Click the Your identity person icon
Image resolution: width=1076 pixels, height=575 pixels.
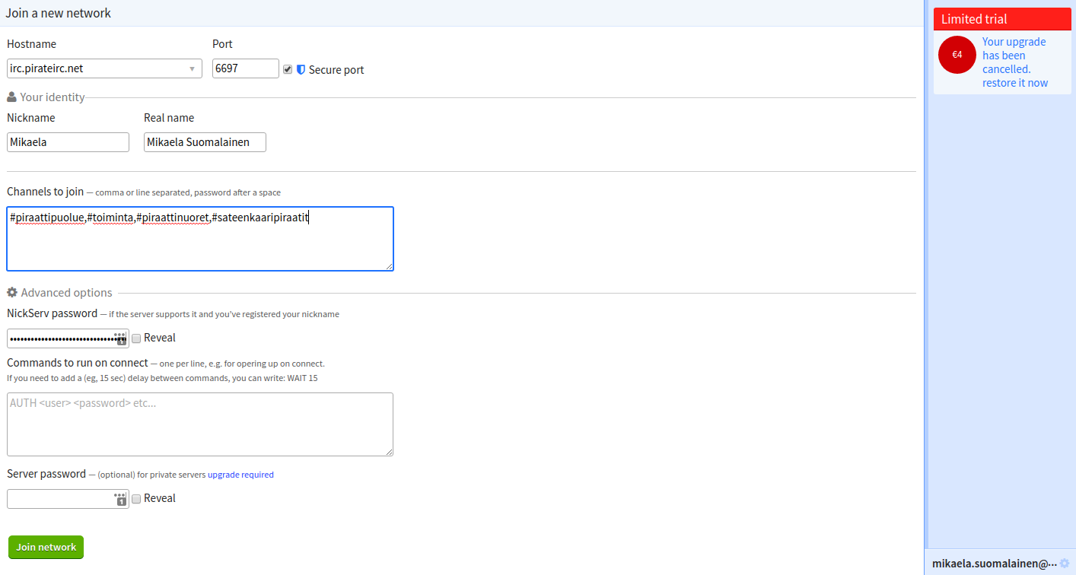(x=11, y=97)
